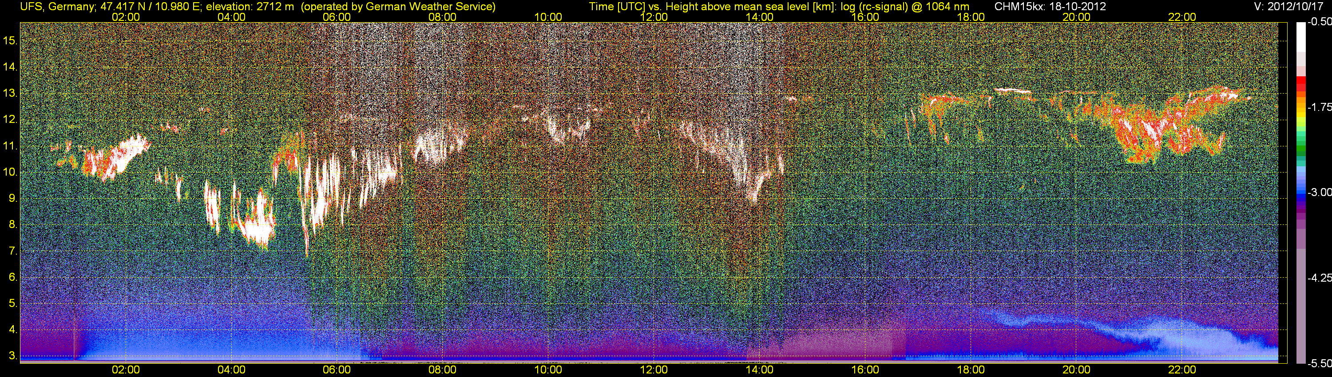
Task: Click the '-4.25' color scale value
Action: (1319, 278)
